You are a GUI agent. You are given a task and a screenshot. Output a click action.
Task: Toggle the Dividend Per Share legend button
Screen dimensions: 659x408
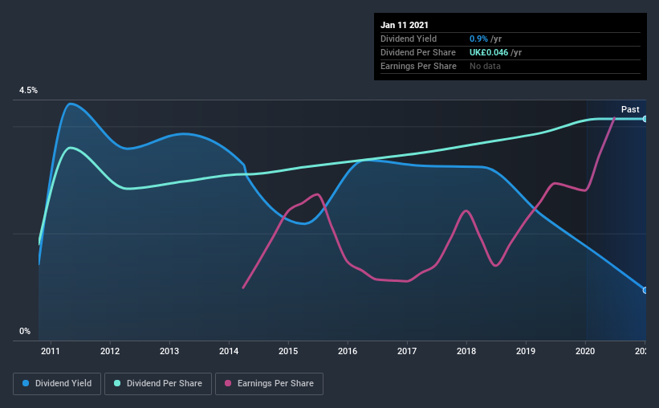(158, 384)
